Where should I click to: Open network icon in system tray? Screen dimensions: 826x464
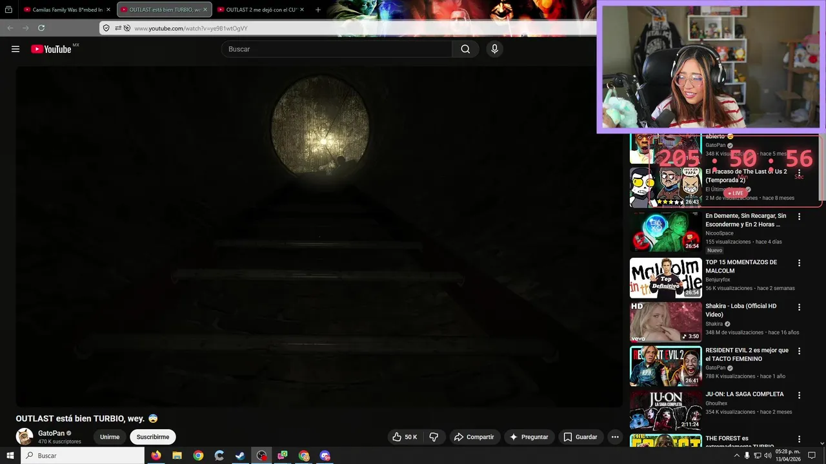(758, 456)
